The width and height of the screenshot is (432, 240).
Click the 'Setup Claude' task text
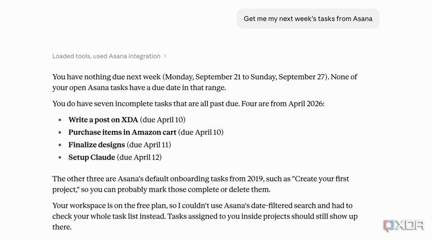click(92, 157)
